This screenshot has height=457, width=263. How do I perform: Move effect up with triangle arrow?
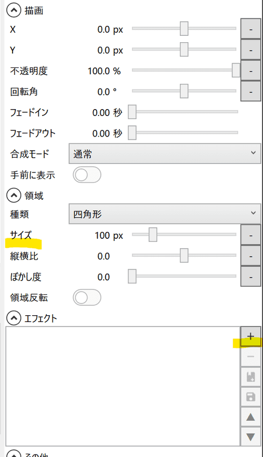tap(250, 417)
